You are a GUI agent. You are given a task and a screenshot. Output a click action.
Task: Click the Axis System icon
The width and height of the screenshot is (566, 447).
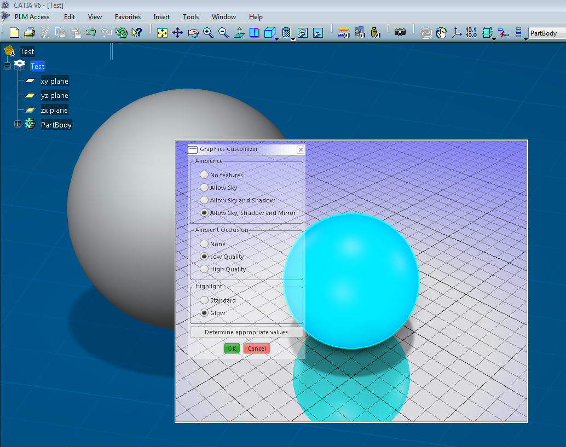457,33
